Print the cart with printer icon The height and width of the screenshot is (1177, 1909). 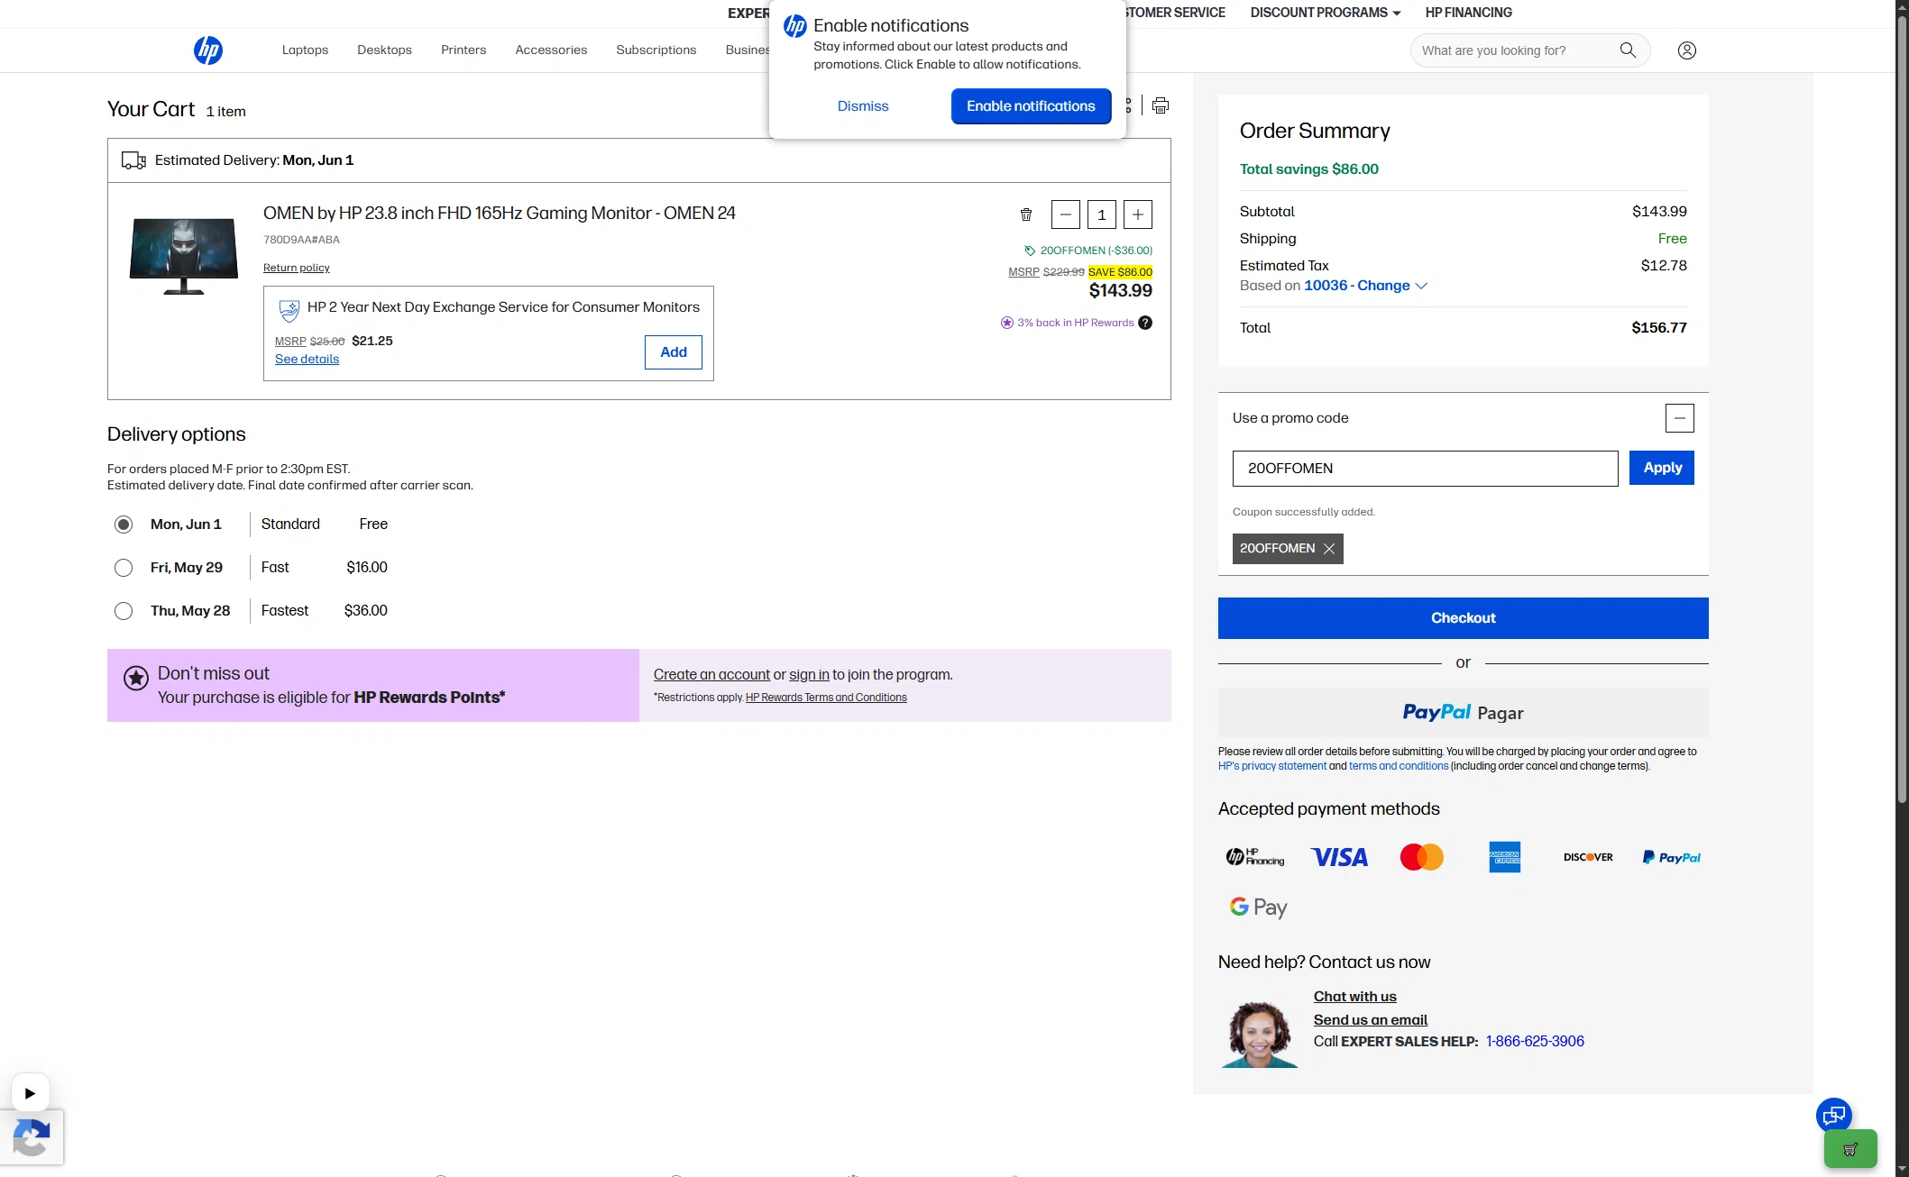pos(1161,105)
